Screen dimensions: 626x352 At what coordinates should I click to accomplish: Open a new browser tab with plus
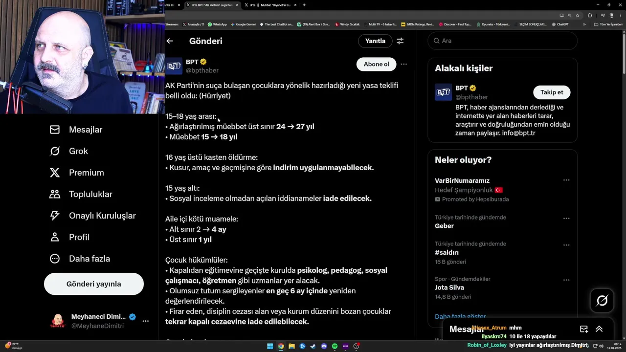304,5
